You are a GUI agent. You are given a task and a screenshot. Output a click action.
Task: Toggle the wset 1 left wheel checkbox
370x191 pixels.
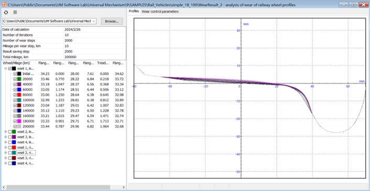click(10, 69)
